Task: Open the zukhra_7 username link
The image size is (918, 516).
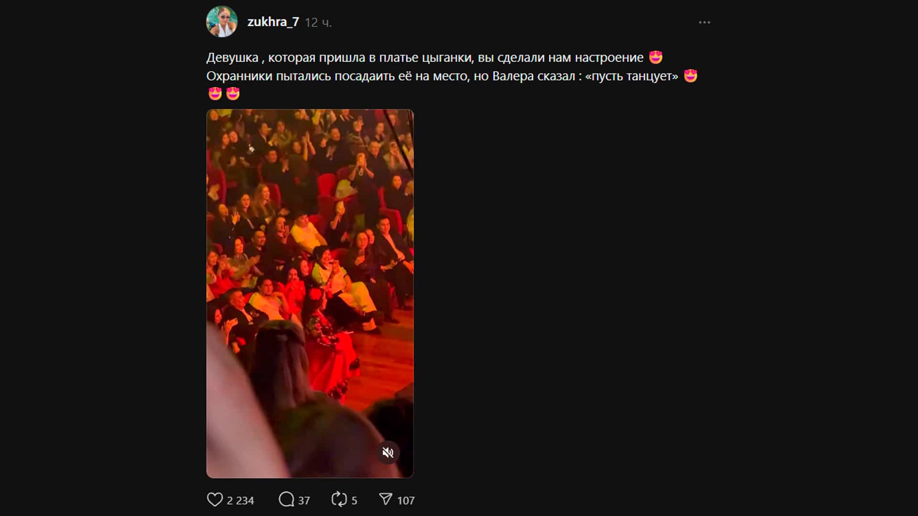Action: (273, 22)
